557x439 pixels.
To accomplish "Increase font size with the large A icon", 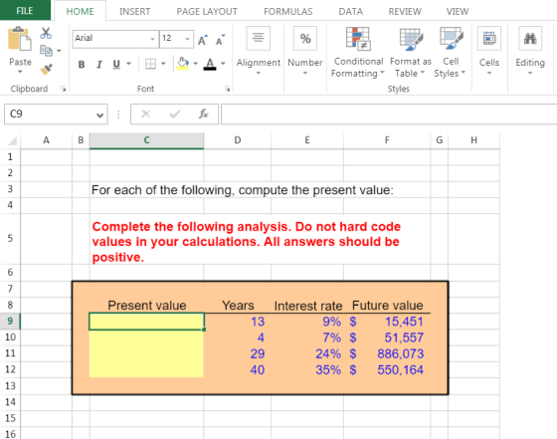I will (203, 40).
